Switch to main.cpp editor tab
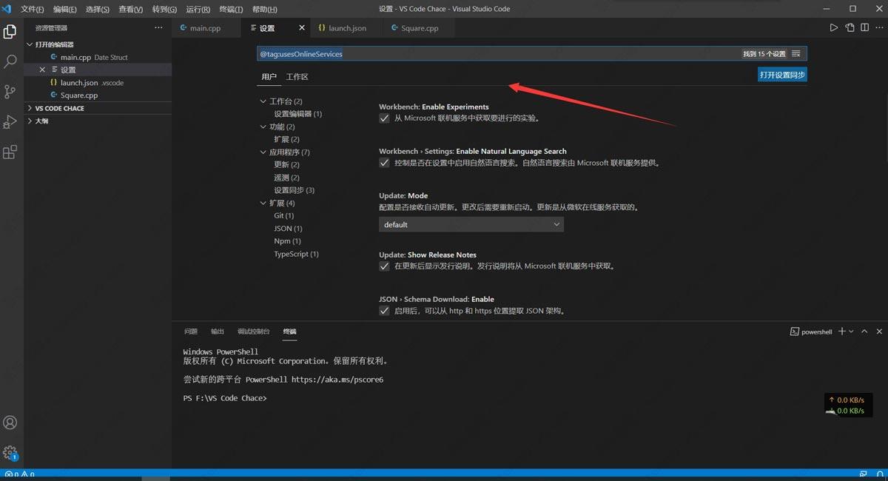Image resolution: width=888 pixels, height=481 pixels. 206,28
